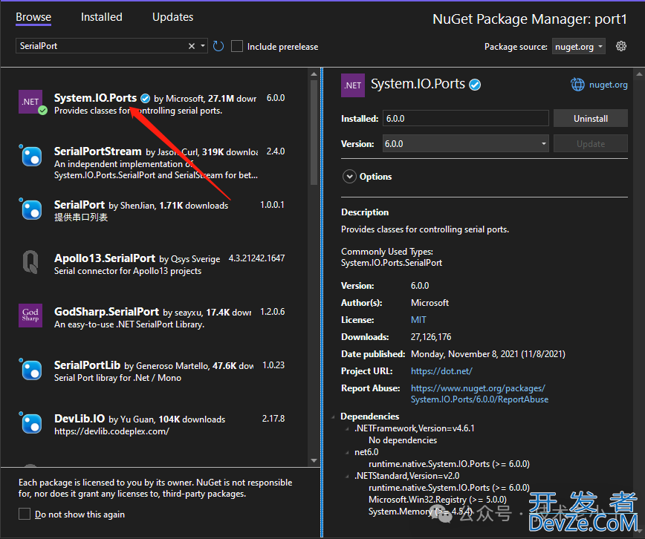Click the No dependencies entry
This screenshot has width=645, height=539.
(x=403, y=440)
